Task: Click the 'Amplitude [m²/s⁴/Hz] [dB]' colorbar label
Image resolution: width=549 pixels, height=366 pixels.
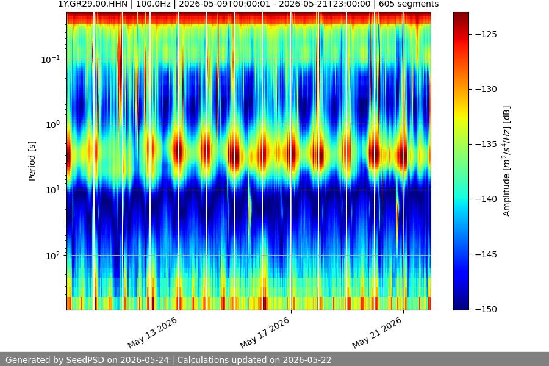Action: (x=507, y=161)
